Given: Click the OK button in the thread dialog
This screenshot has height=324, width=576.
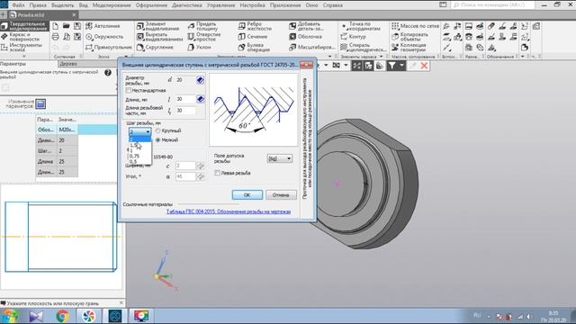Looking at the screenshot, I should pos(247,195).
